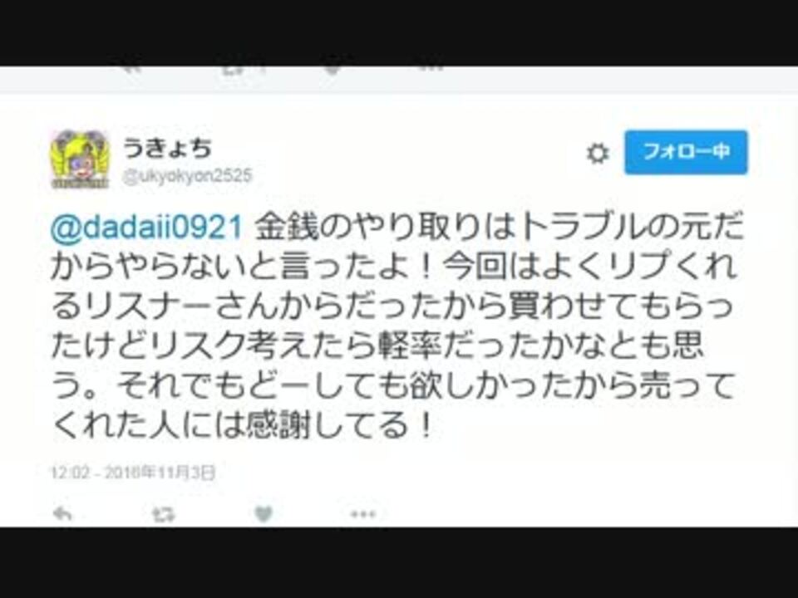Open the @ukyokyon2525 handle link
The height and width of the screenshot is (598, 798).
tap(187, 176)
